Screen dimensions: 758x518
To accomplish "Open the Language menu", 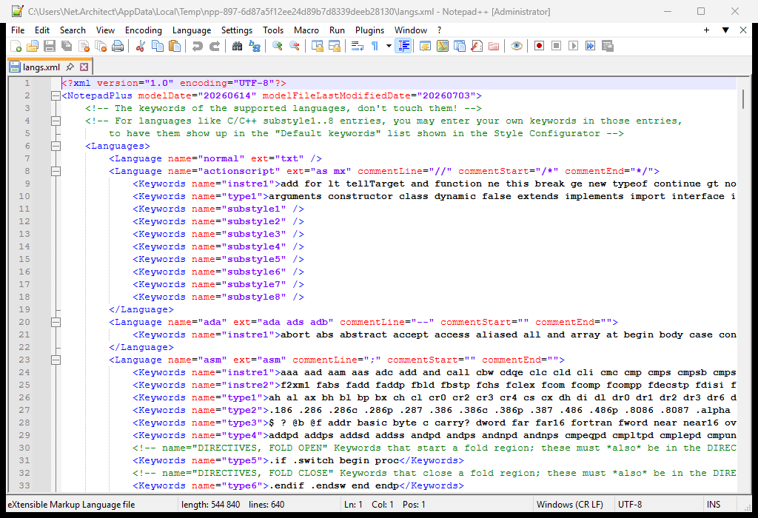I will (x=192, y=30).
